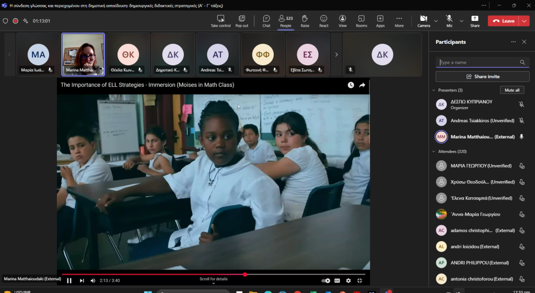Expand the Leave button dropdown arrow
Screen dimensions: 535x293
524,21
